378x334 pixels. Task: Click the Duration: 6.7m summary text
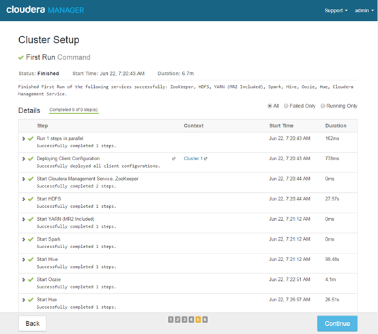176,74
